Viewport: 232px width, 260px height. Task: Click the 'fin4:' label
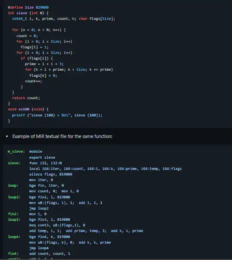(13, 254)
